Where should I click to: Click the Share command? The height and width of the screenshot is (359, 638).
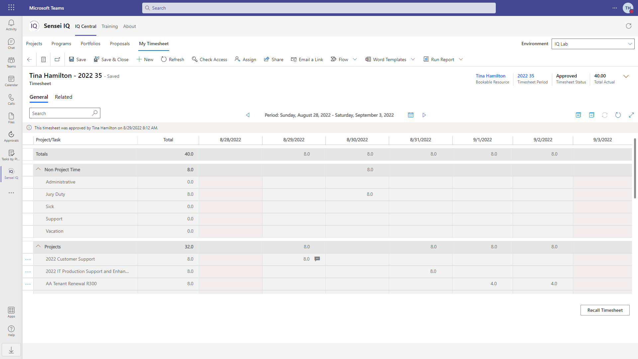(273, 60)
